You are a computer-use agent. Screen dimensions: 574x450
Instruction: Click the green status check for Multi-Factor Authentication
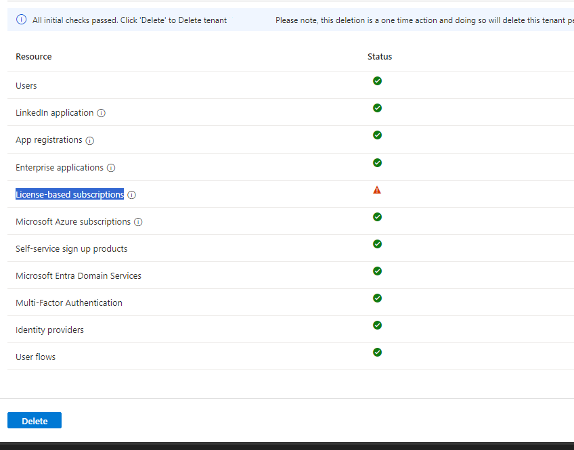(377, 298)
